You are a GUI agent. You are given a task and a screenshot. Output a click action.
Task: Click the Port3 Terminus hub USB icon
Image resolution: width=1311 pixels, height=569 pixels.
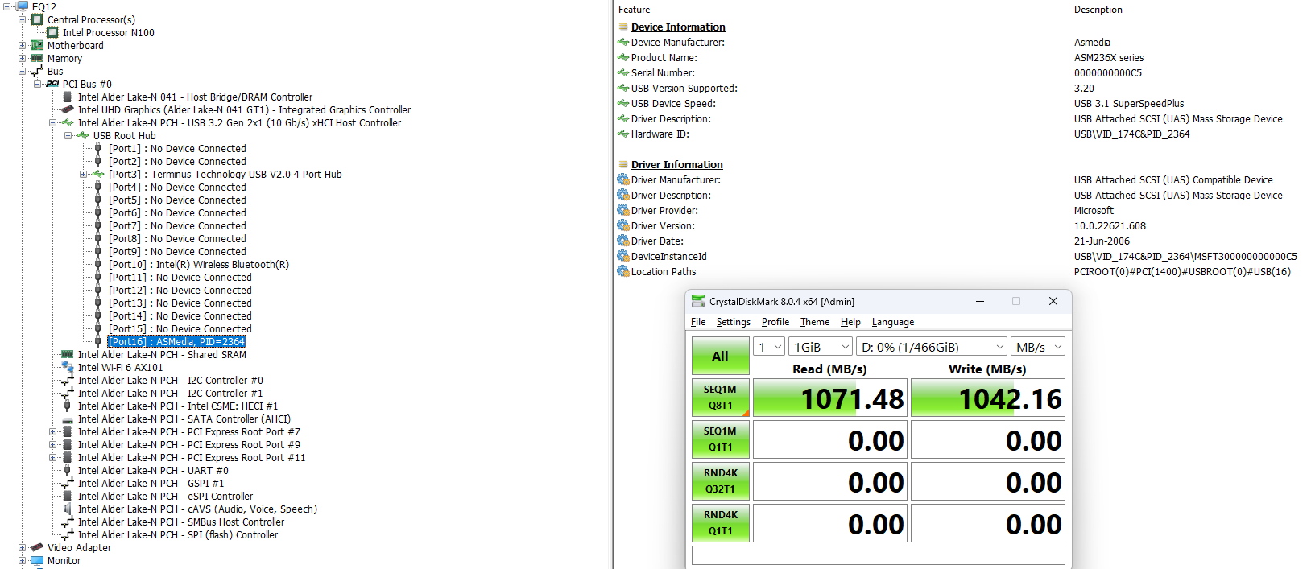(98, 174)
